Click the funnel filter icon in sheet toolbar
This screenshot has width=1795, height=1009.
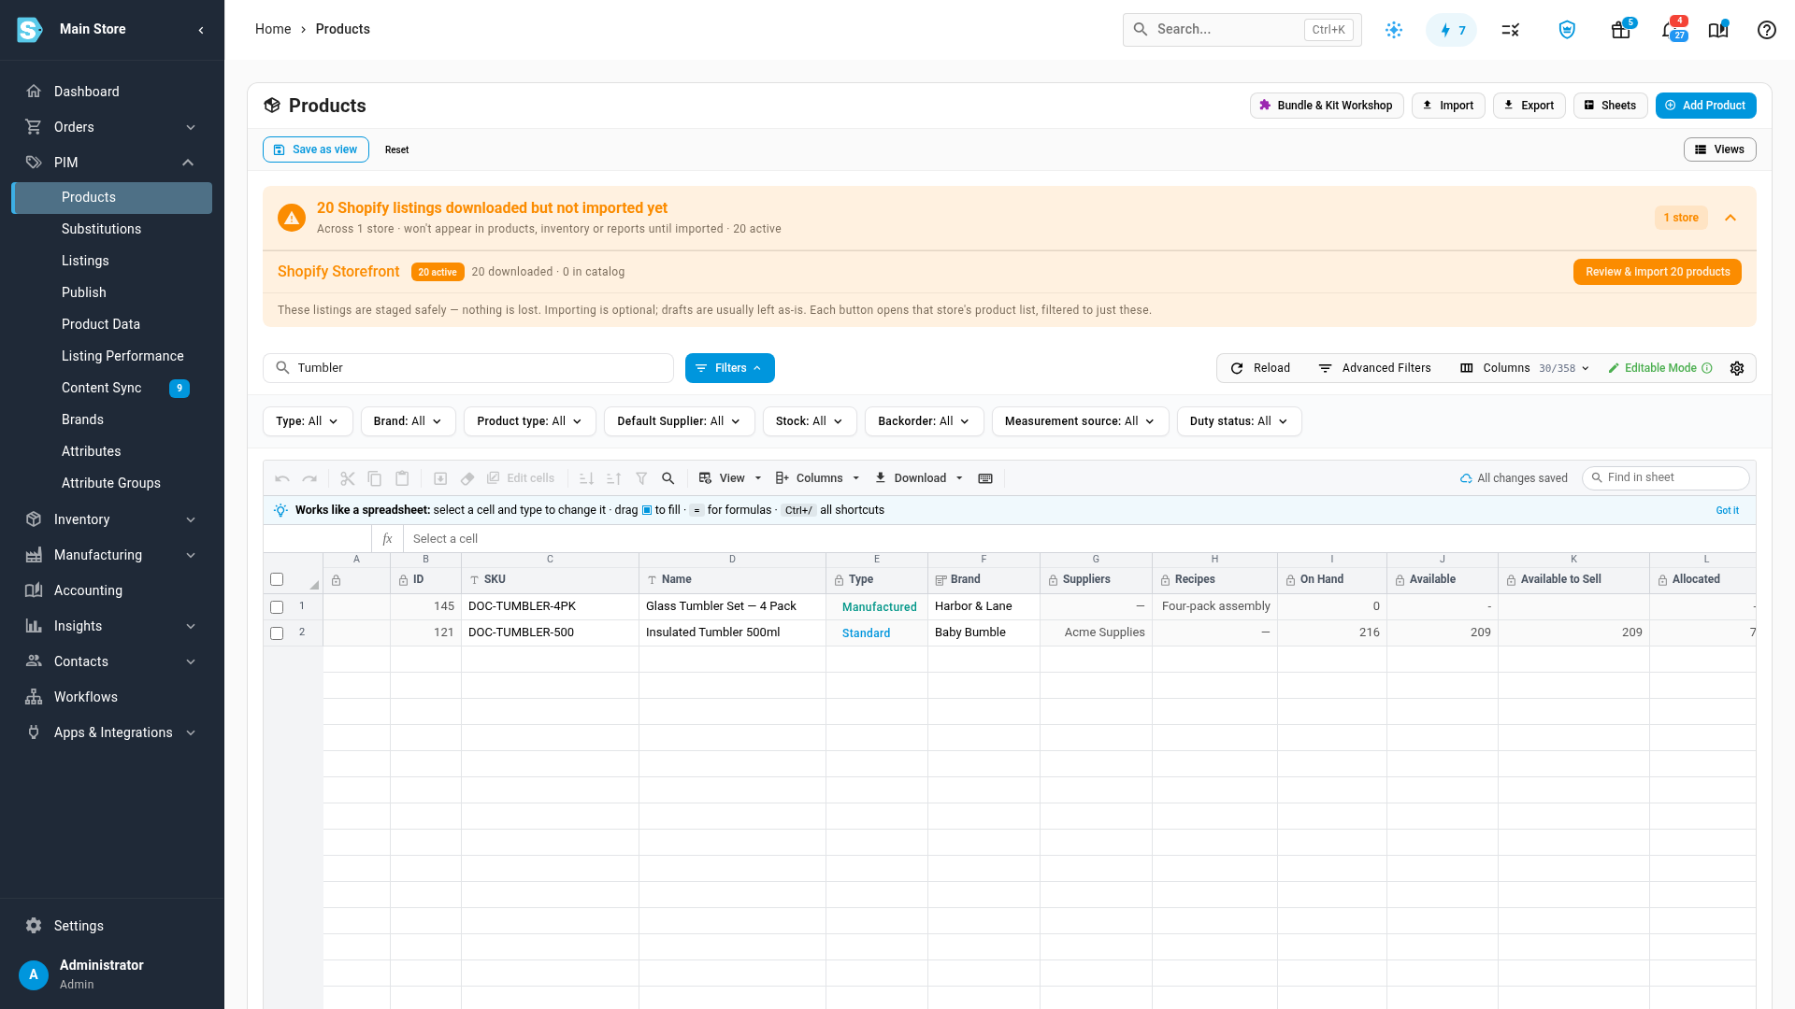(x=641, y=478)
